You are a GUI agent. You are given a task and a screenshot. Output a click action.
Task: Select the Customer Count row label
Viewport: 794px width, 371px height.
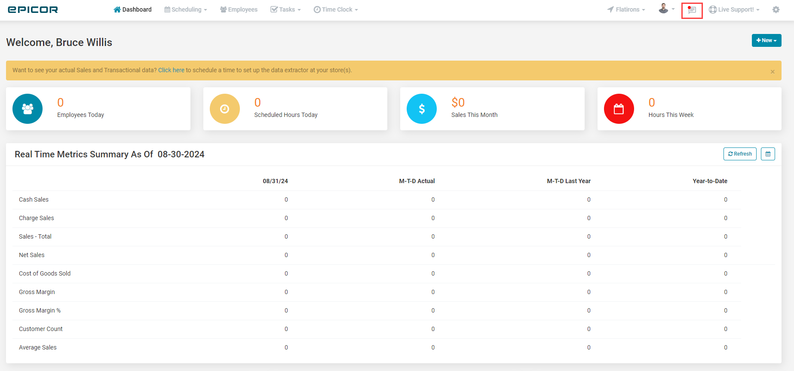pos(41,329)
